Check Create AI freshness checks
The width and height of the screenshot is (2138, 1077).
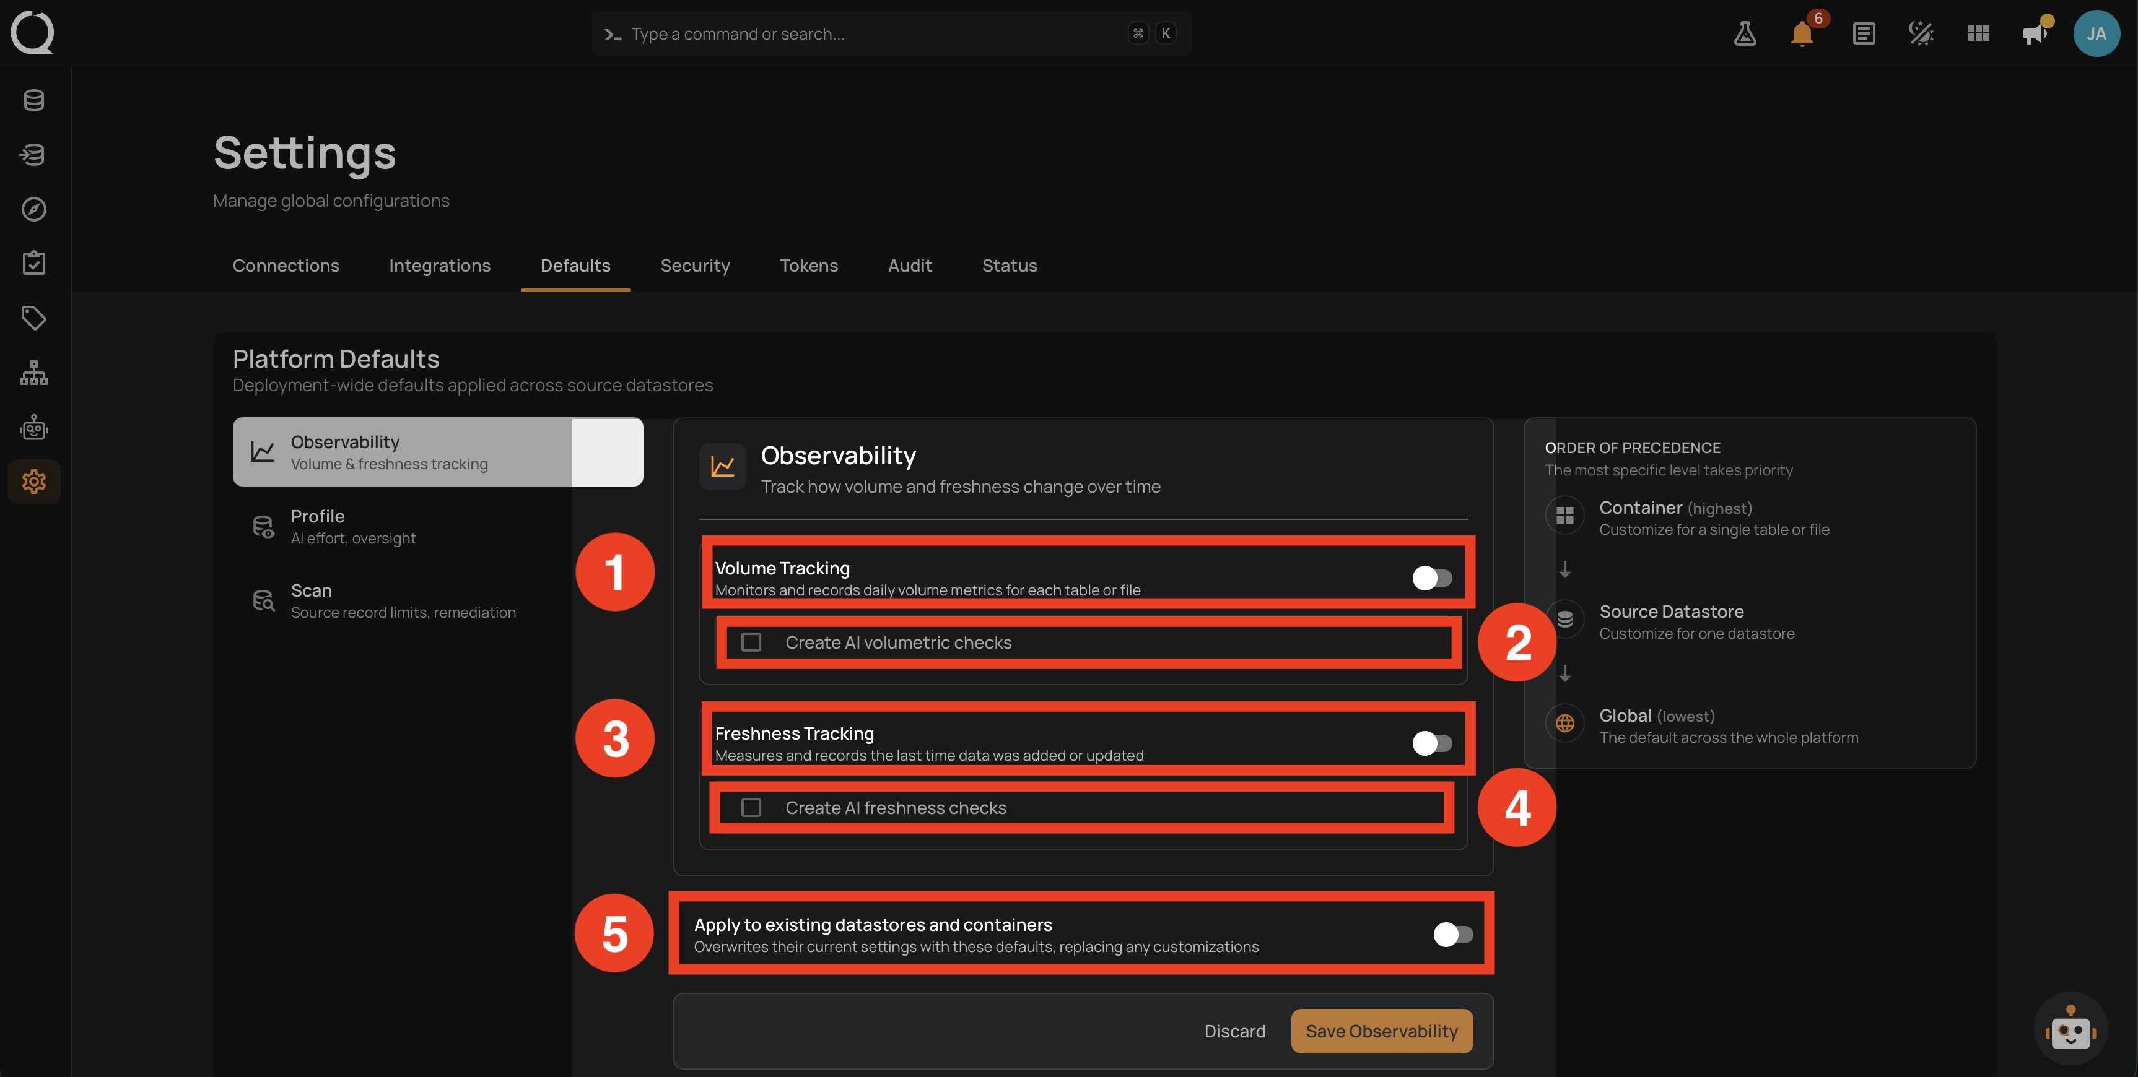[x=751, y=807]
